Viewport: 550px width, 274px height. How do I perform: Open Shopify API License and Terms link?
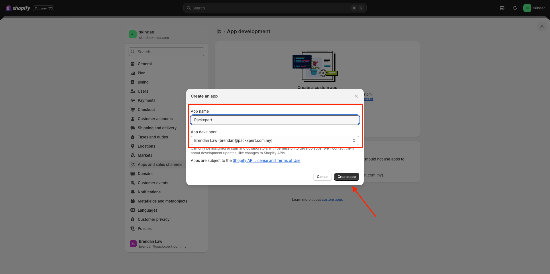(x=267, y=160)
